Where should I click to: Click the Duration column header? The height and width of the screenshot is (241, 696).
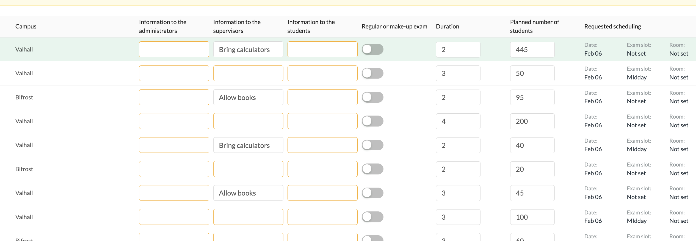(448, 26)
